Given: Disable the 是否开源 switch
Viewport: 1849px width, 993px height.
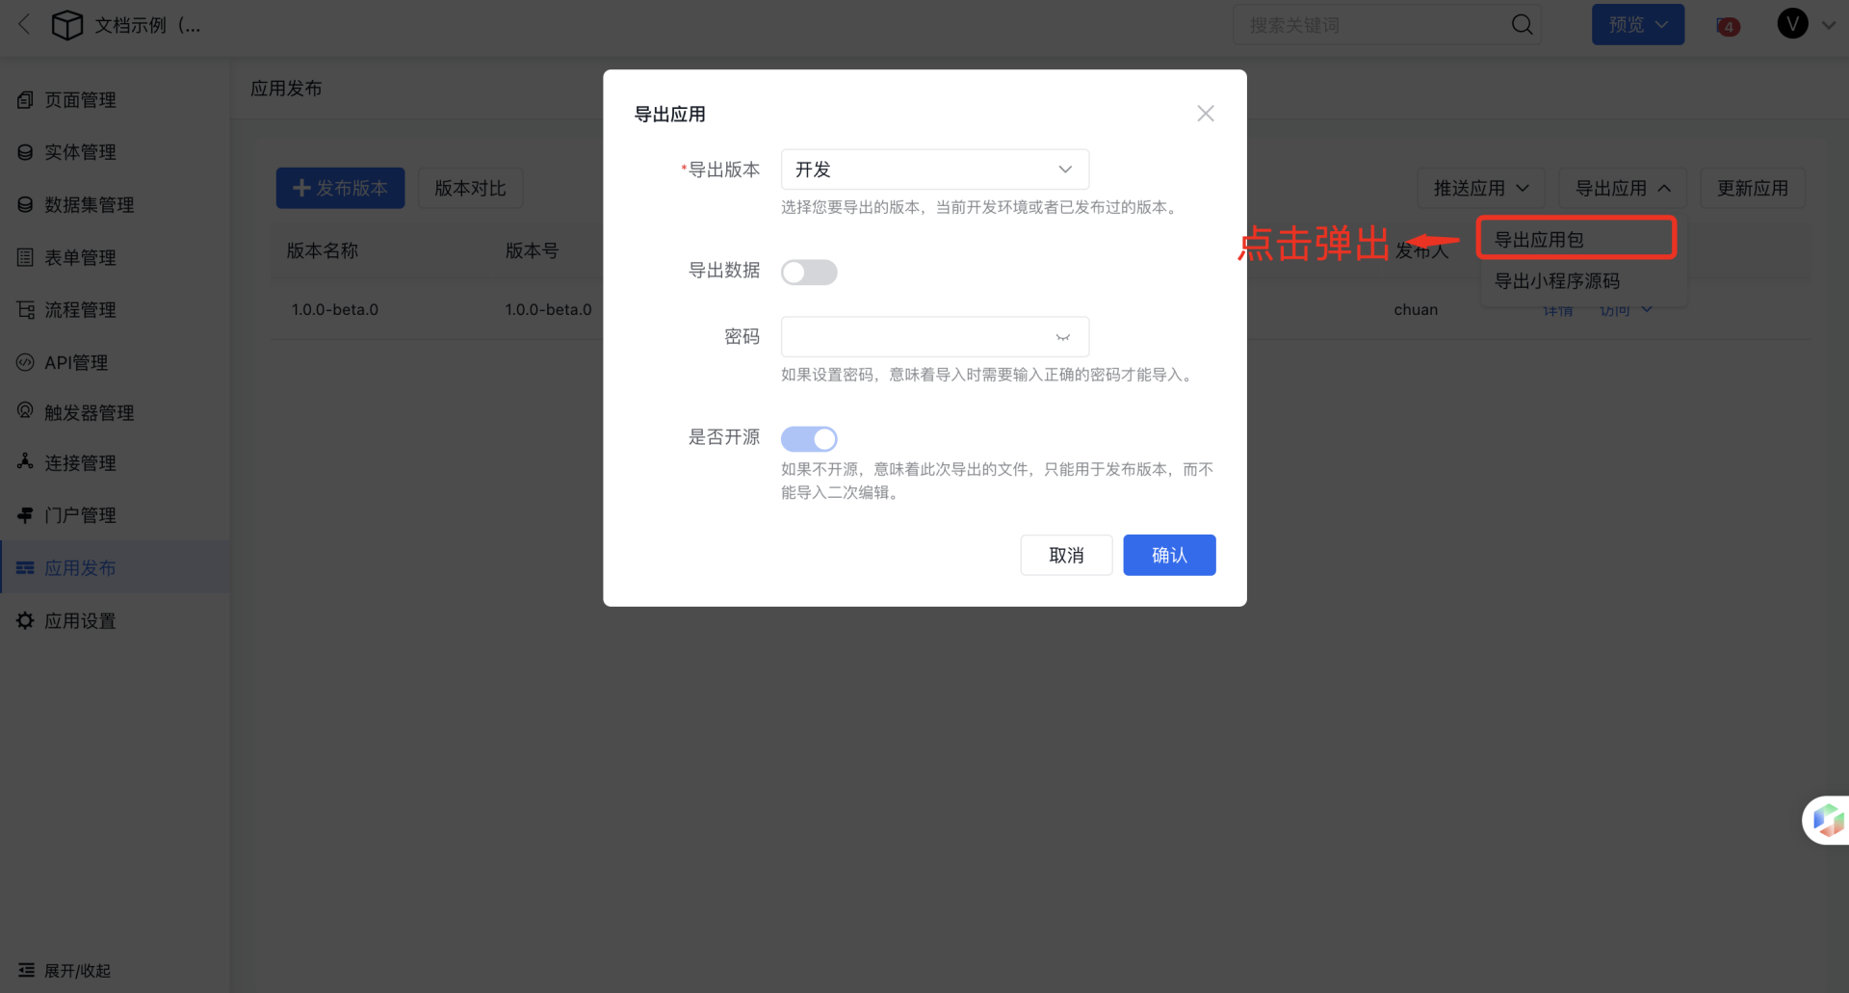Looking at the screenshot, I should pyautogui.click(x=809, y=438).
